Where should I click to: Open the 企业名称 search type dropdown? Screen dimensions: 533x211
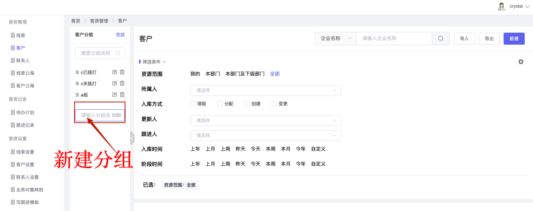(336, 39)
